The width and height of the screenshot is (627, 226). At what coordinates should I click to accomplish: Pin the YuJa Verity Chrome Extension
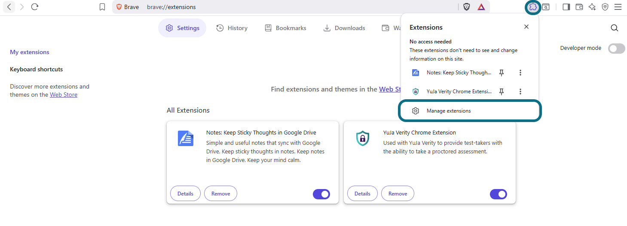tap(502, 91)
